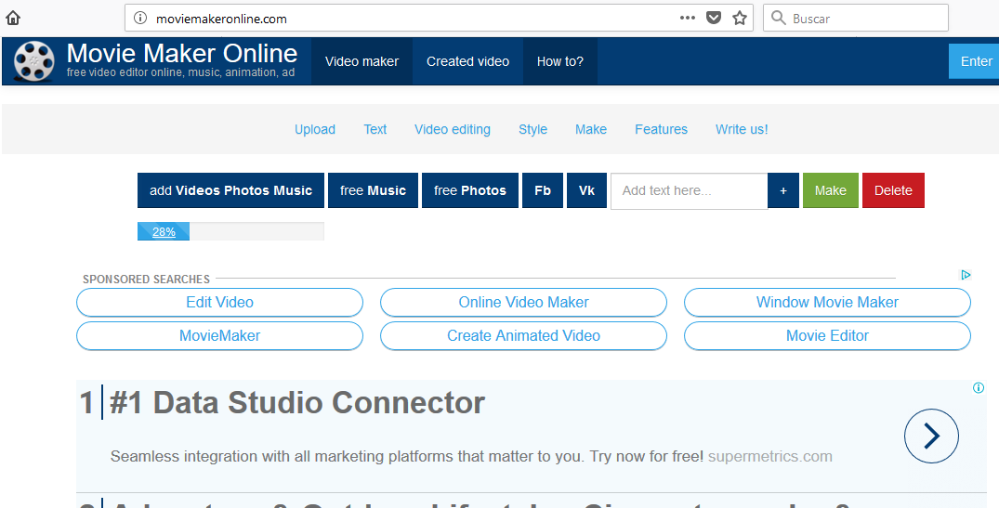Click the ad info icon on Data Studio ad
This screenshot has height=508, width=999.
[979, 387]
